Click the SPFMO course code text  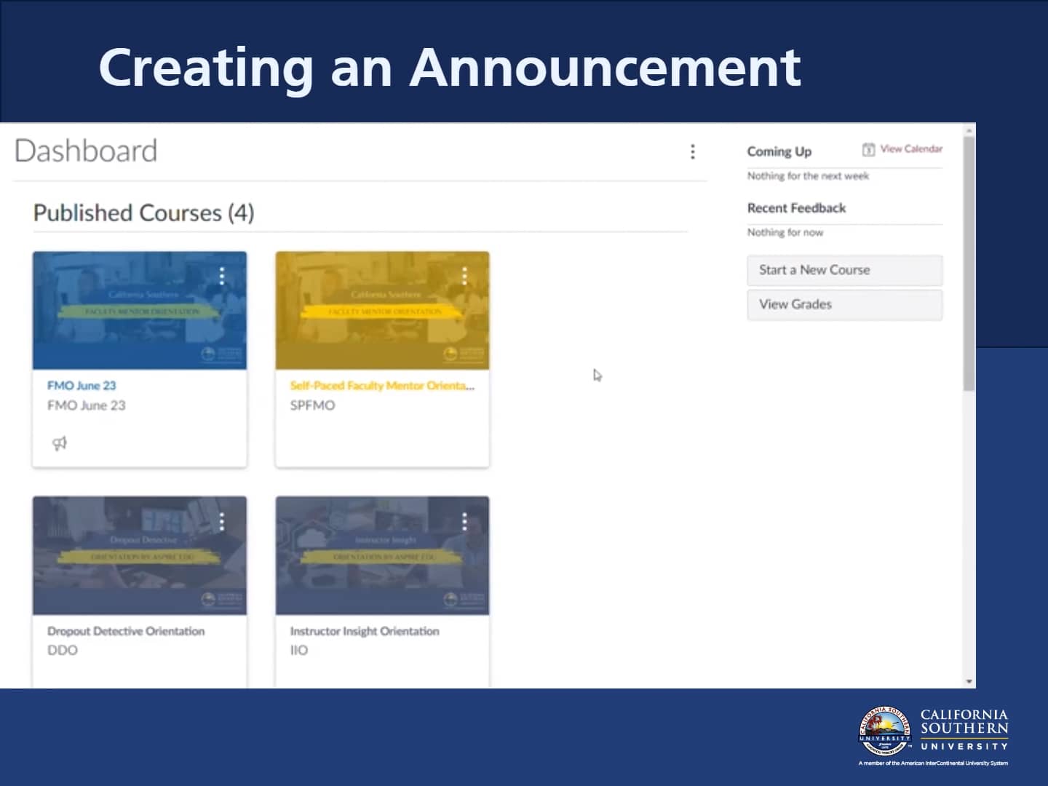click(312, 405)
